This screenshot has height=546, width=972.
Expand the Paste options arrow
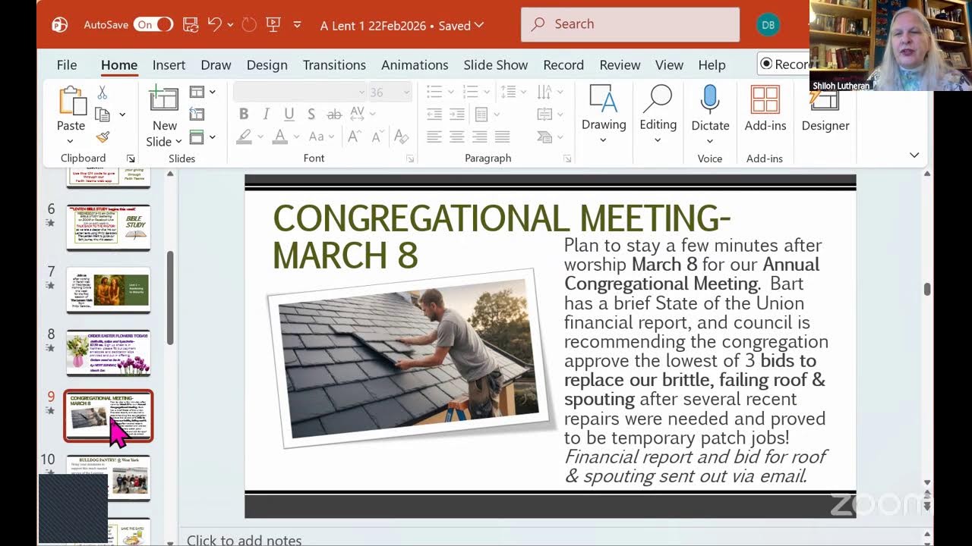click(70, 141)
